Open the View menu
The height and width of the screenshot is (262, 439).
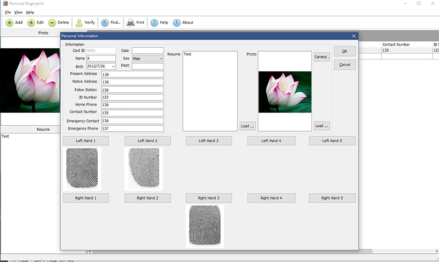pos(18,12)
